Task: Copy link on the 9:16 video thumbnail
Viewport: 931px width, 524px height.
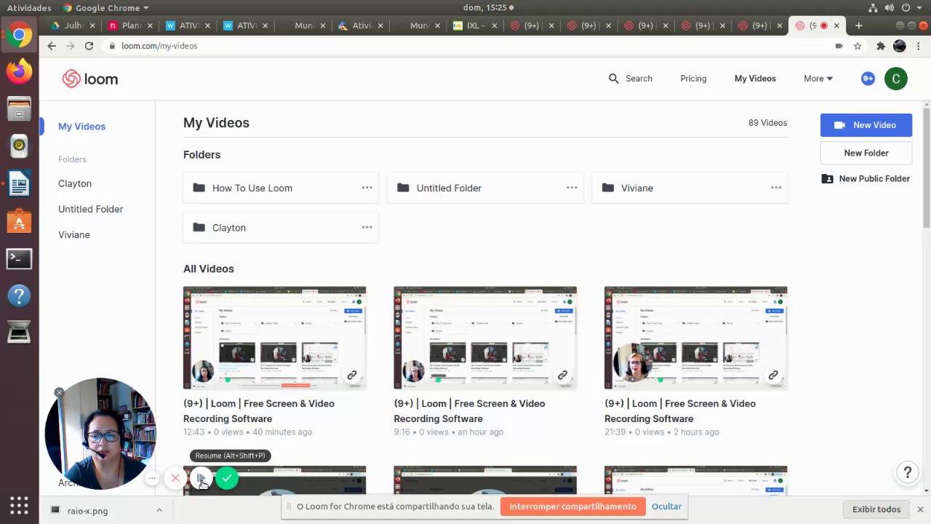Action: [562, 376]
